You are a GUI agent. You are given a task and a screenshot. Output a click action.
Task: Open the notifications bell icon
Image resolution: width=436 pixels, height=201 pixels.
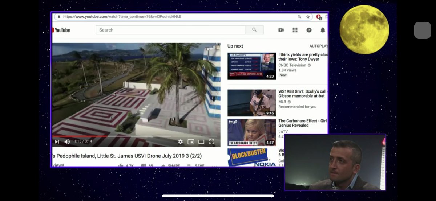tap(323, 30)
